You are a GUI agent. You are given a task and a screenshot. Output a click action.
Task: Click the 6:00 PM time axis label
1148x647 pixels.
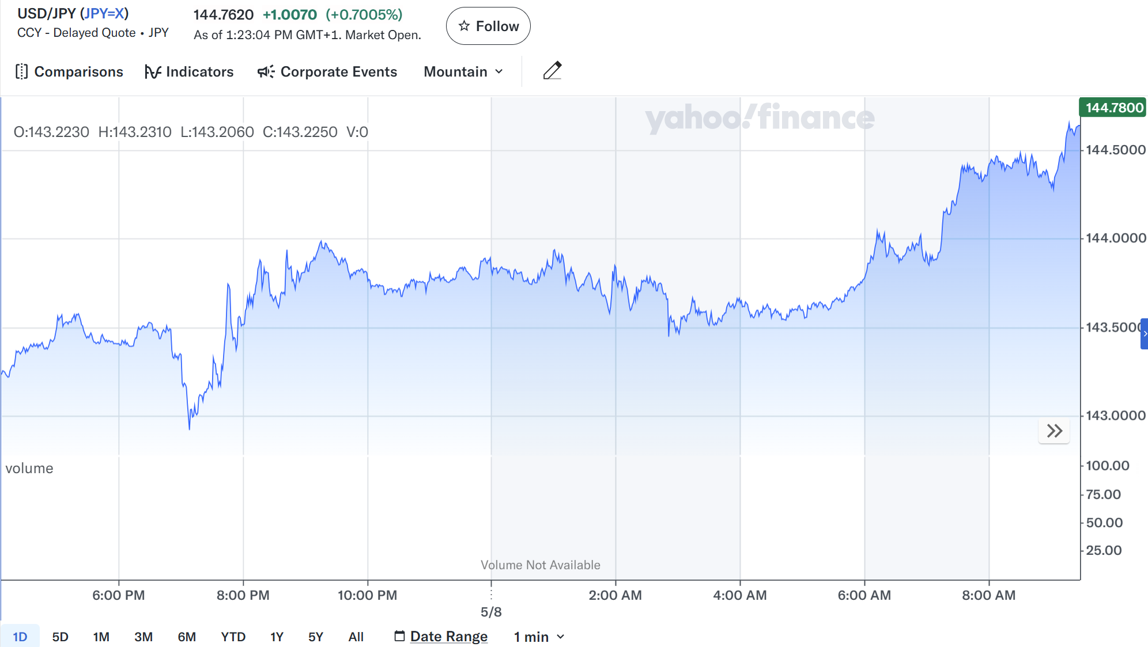tap(119, 595)
